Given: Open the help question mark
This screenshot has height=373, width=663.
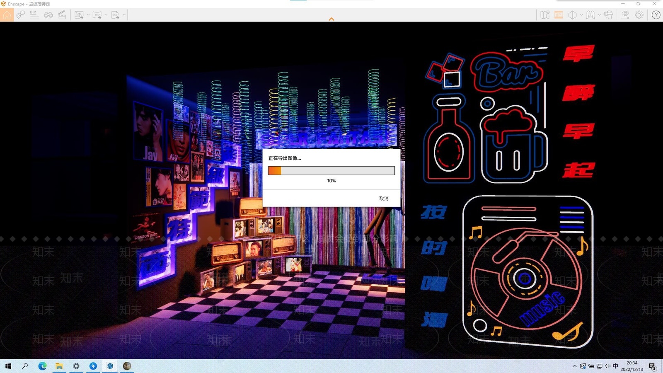Looking at the screenshot, I should 656,15.
